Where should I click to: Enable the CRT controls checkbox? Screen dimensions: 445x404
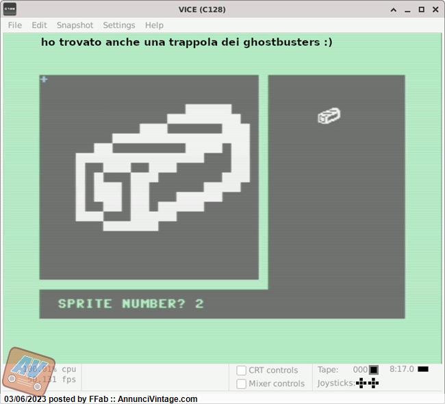241,371
